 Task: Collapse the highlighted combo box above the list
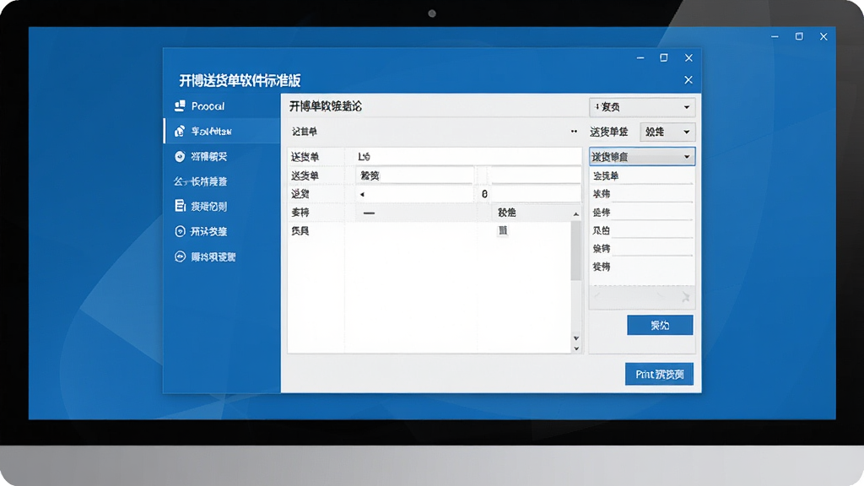642,156
